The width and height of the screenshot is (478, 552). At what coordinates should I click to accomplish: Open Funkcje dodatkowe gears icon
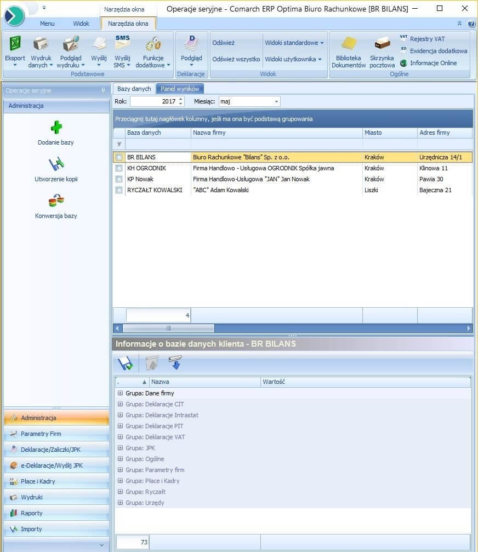coord(153,44)
